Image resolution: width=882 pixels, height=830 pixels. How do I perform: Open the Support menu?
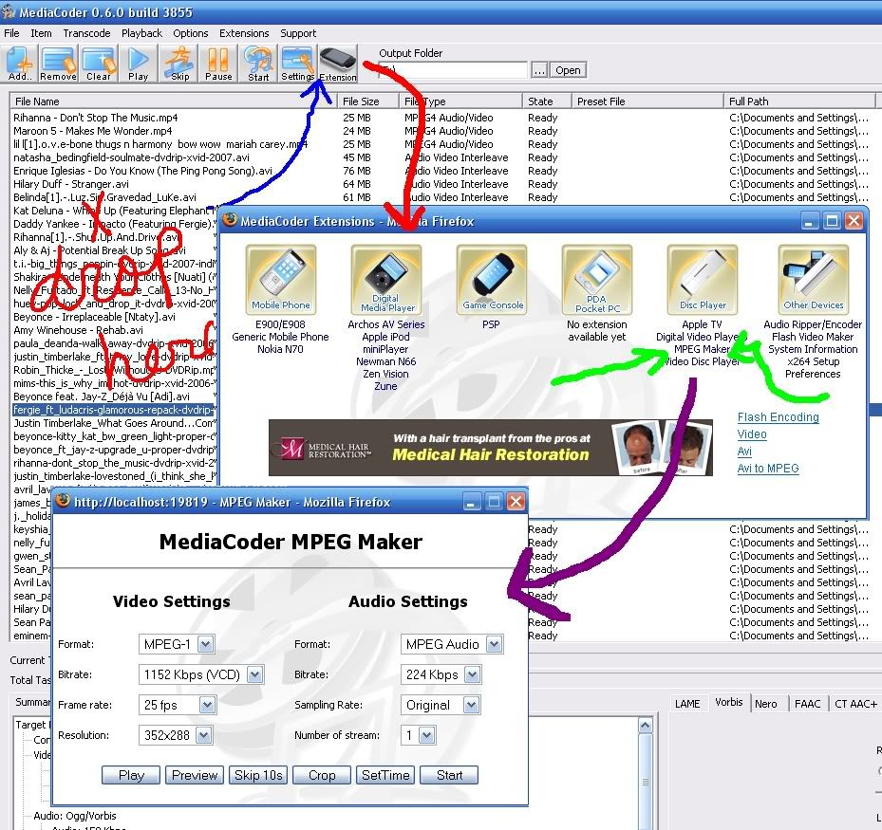pos(298,33)
